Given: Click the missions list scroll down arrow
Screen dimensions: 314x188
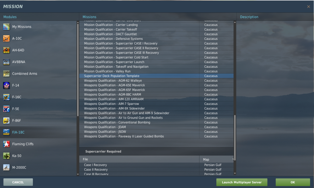Looking at the screenshot, I should [x=235, y=174].
